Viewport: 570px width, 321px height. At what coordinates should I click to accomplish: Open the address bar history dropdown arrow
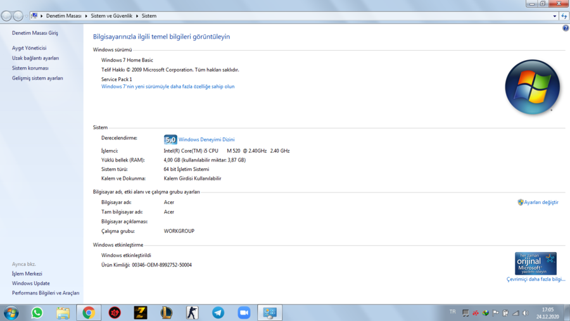554,16
